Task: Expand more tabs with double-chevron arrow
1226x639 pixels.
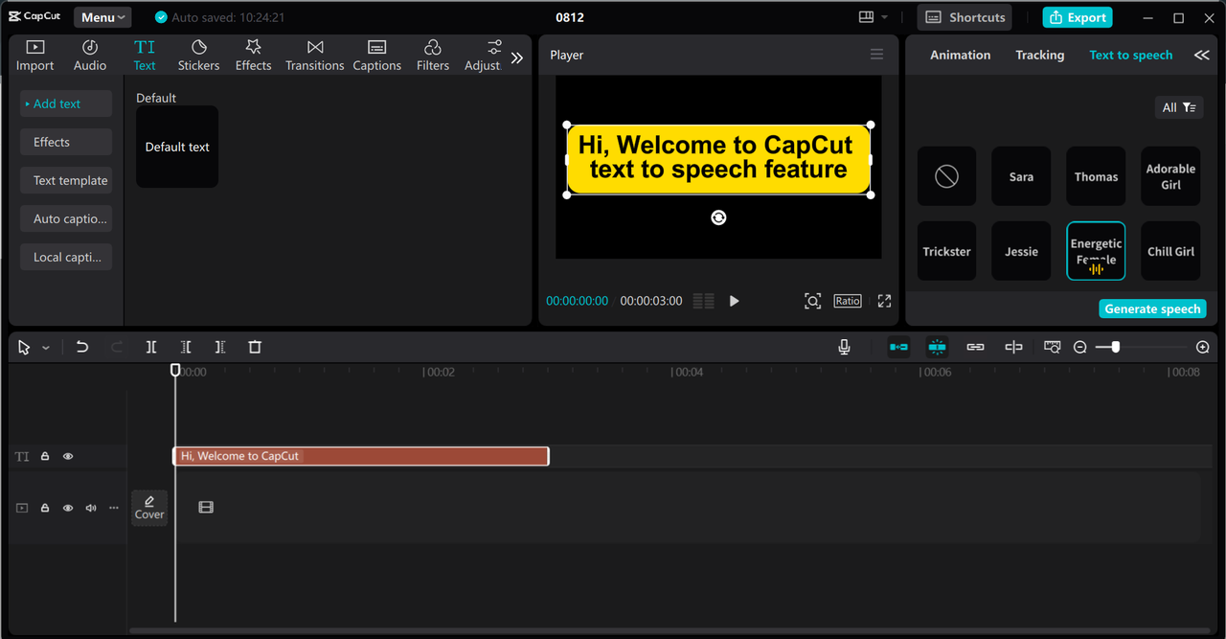Action: coord(517,57)
